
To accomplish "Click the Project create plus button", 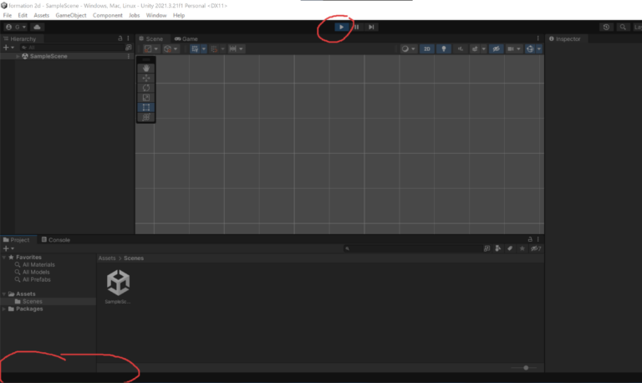I will (x=8, y=248).
